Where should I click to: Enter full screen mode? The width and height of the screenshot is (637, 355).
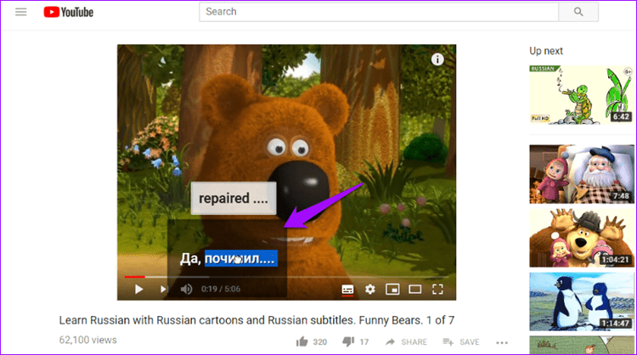437,290
